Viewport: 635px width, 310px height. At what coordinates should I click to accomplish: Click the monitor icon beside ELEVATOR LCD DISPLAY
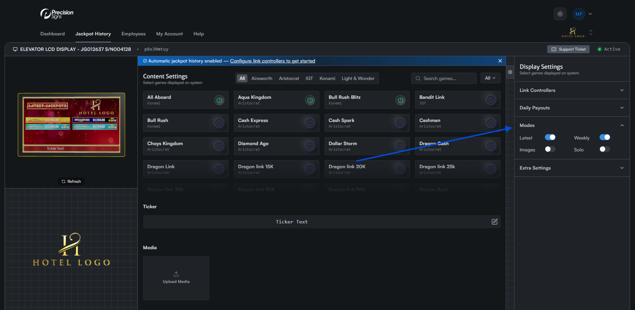[15, 49]
